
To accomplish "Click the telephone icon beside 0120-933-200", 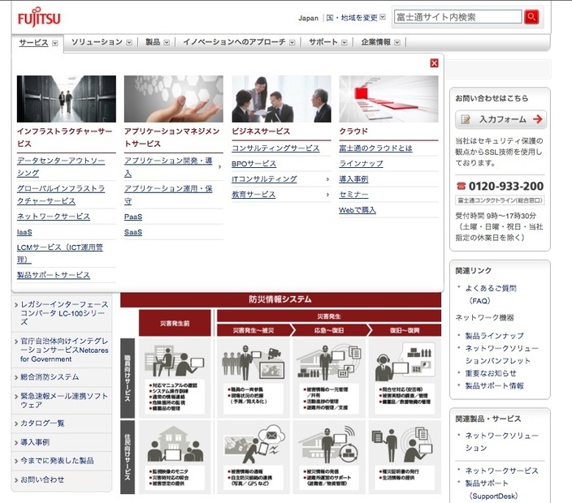I will click(x=461, y=186).
